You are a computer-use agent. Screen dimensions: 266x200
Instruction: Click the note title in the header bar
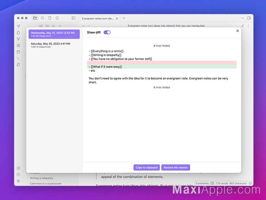pyautogui.click(x=166, y=26)
